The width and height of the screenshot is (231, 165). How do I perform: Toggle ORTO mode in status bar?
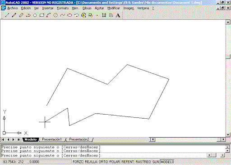pyautogui.click(x=103, y=162)
